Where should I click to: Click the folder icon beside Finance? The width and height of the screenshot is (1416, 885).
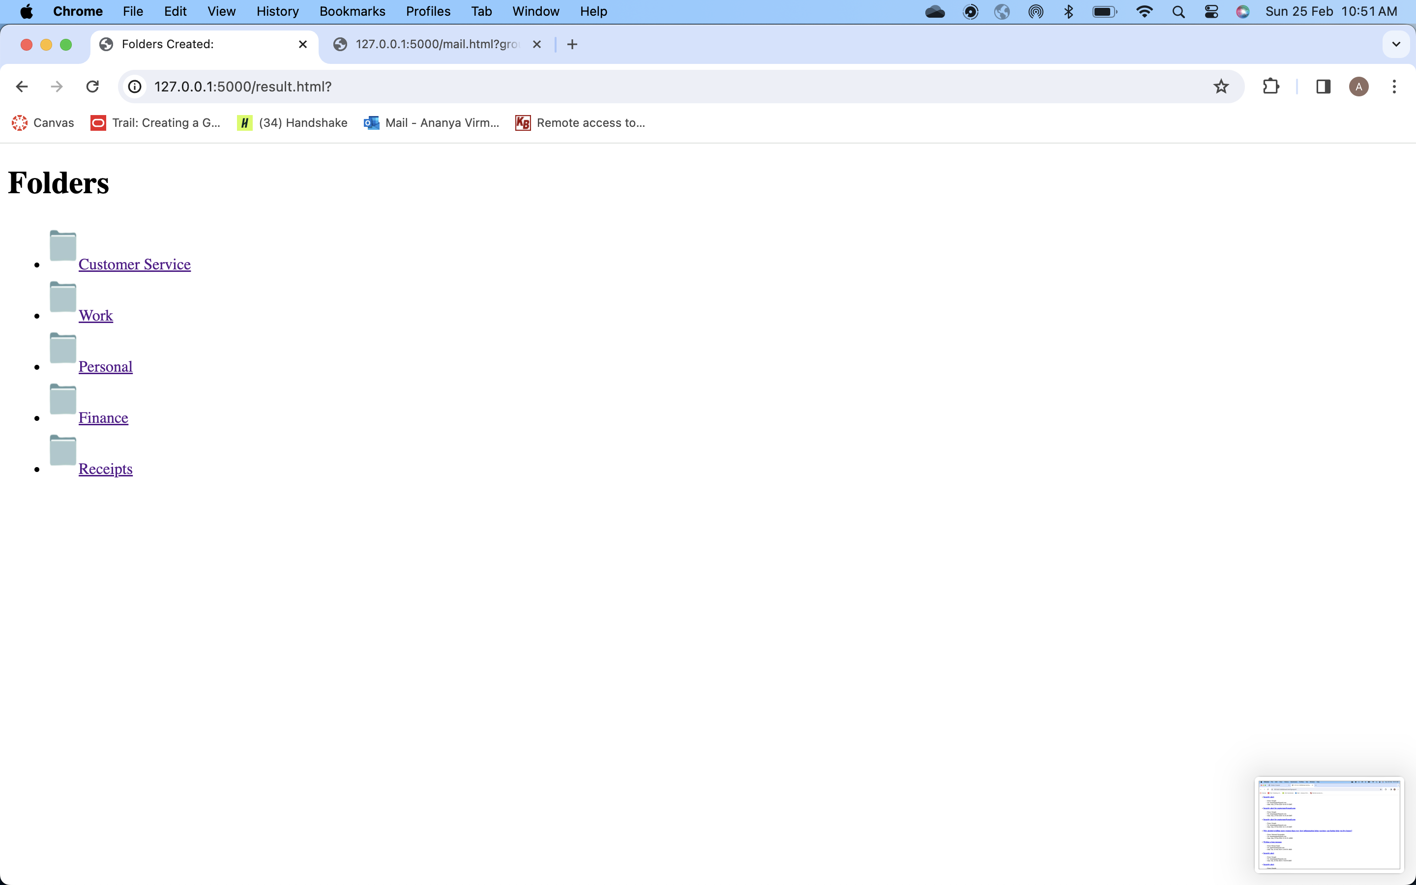[x=62, y=399]
